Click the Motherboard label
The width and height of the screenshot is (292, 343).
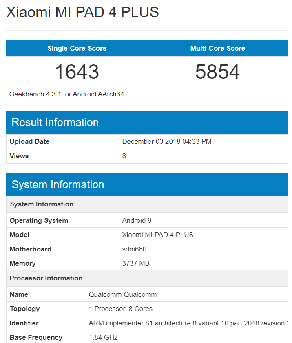click(31, 249)
